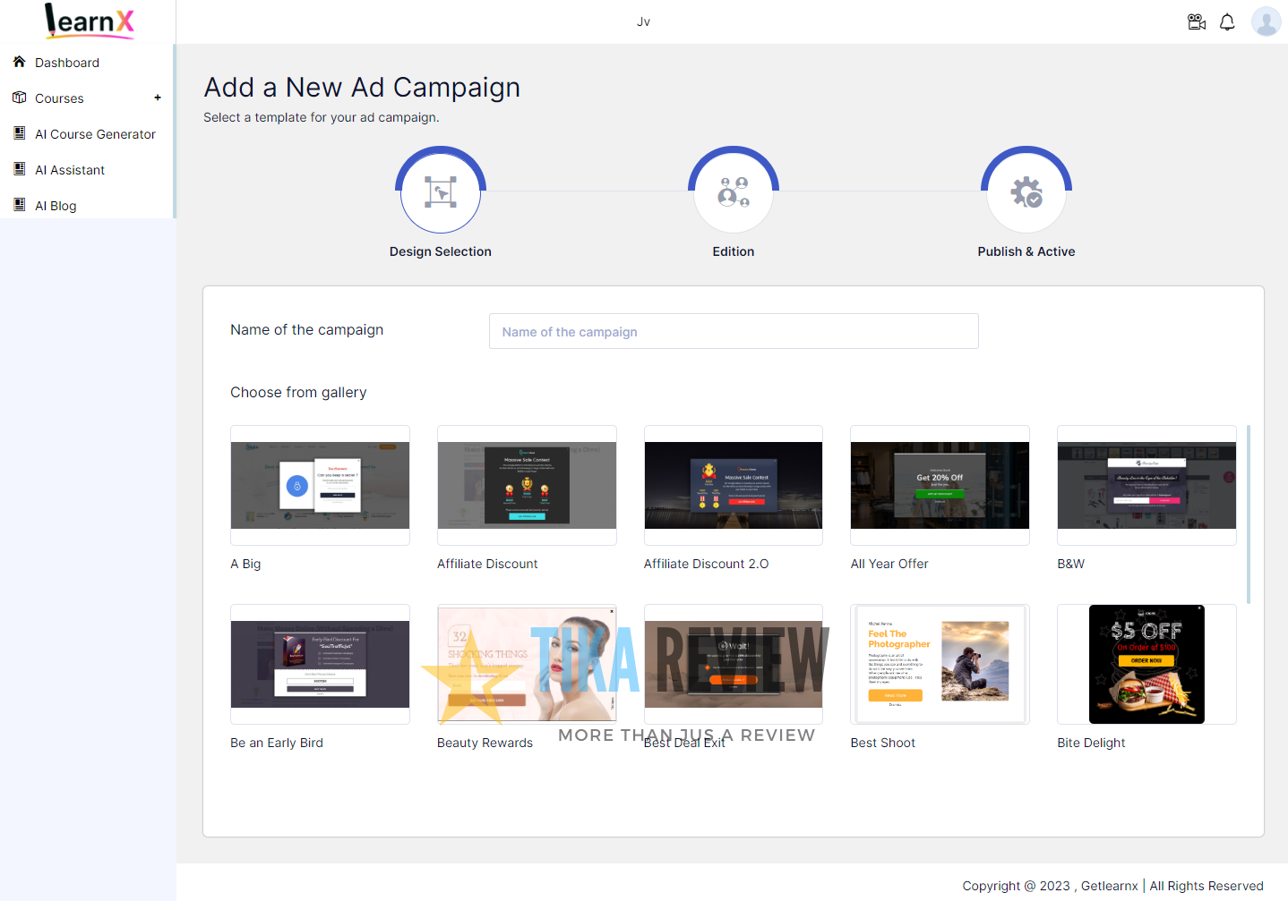Click the campaign name input field
The image size is (1288, 901).
(x=733, y=331)
